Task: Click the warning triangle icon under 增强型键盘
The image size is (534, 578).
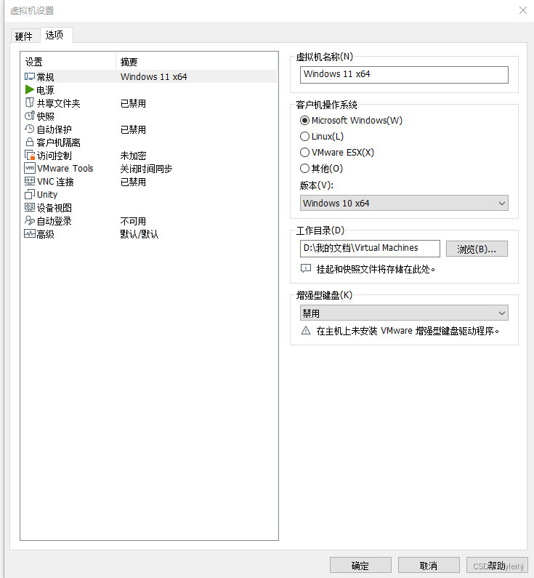Action: coord(306,331)
